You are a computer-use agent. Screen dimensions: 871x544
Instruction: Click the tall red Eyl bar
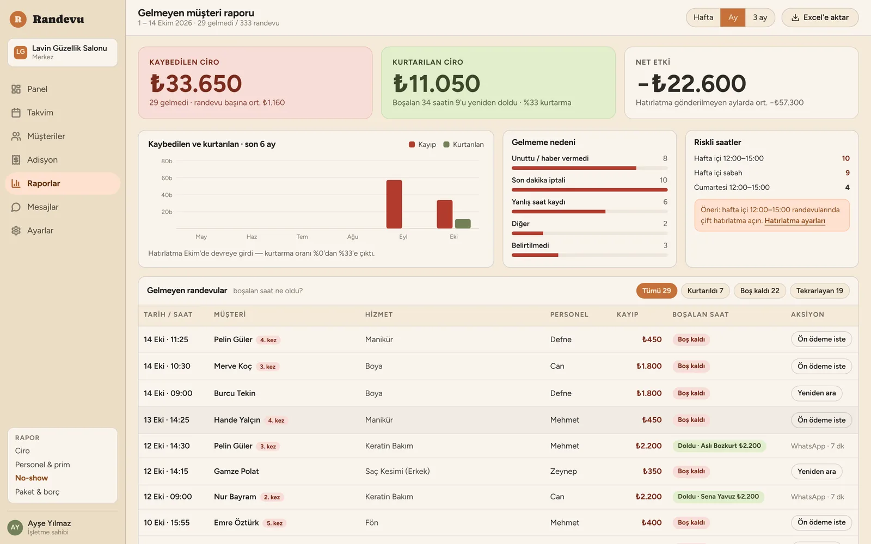point(394,204)
